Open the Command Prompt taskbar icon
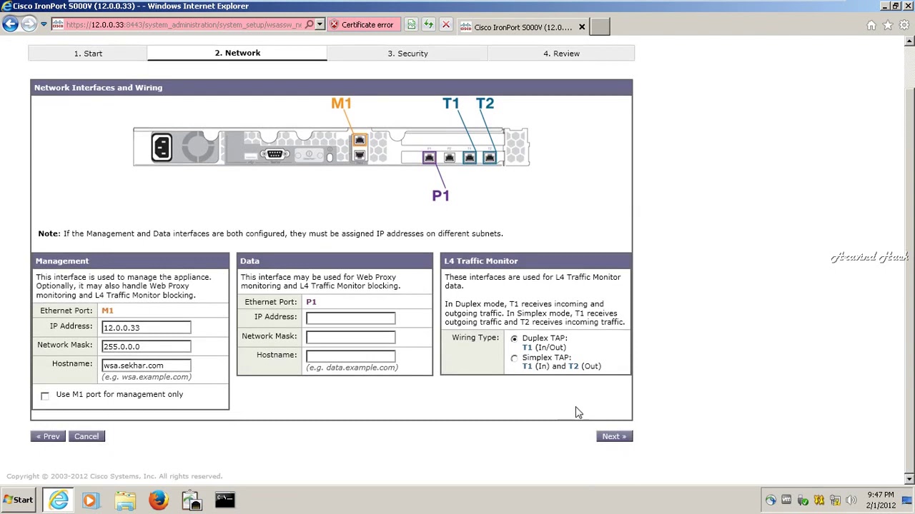This screenshot has height=514, width=915. pos(225,500)
